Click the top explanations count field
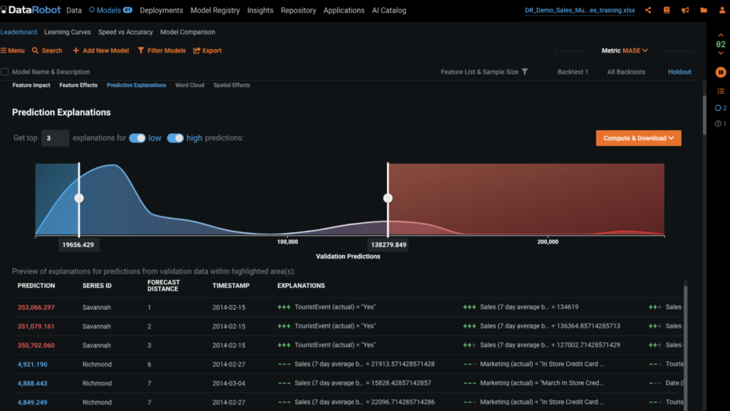This screenshot has height=411, width=730. 55,138
